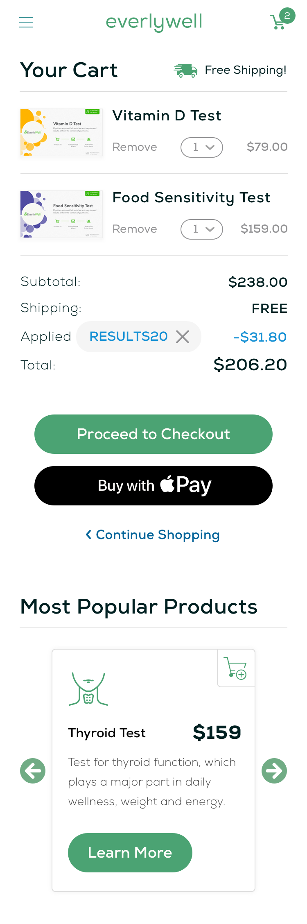Show previous popular product

(33, 770)
